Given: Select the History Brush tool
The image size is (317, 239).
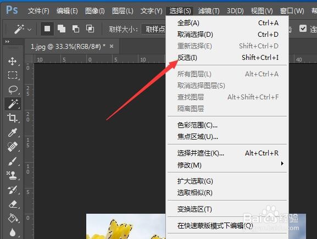Looking at the screenshot, I should click(x=12, y=190).
